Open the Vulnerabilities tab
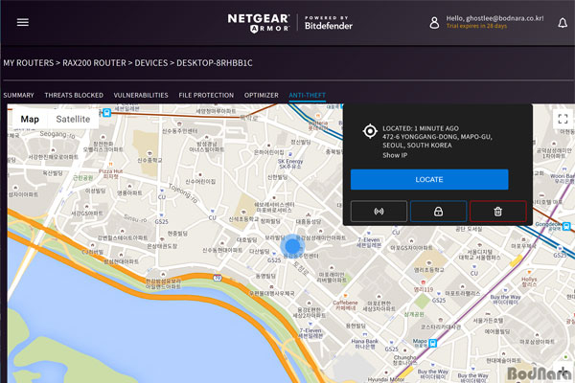The width and height of the screenshot is (575, 383). click(x=141, y=96)
